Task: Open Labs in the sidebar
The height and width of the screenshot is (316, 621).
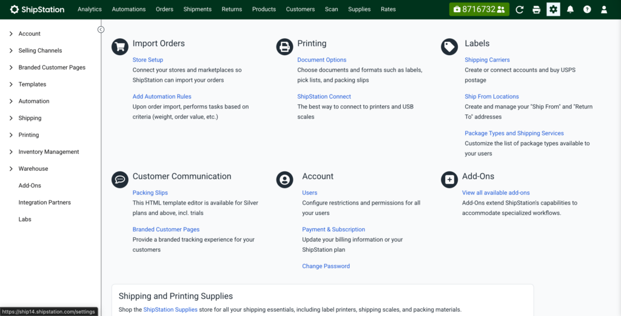Action: click(24, 219)
